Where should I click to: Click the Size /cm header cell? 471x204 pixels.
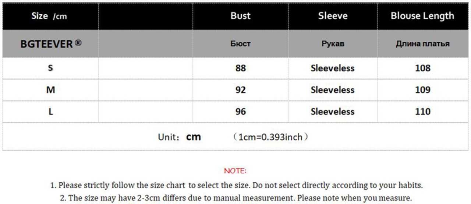[49, 16]
